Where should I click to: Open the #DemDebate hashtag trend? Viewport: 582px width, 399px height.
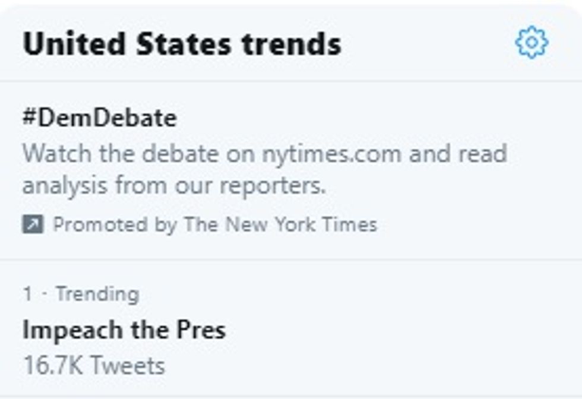99,118
